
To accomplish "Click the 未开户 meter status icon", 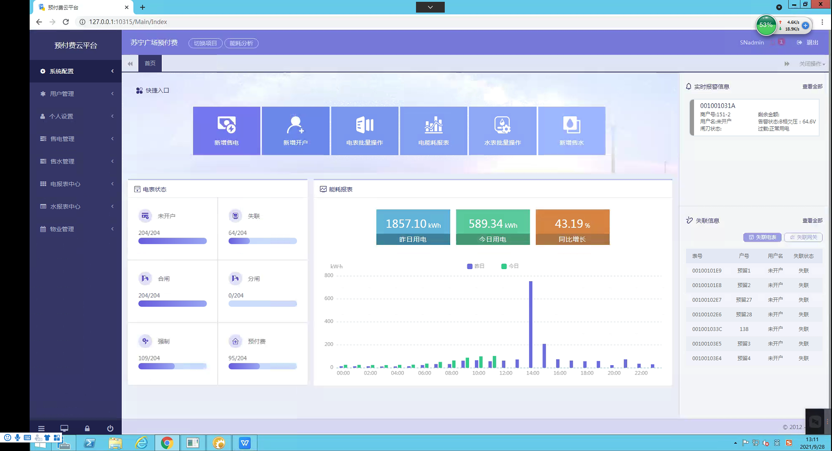I will click(x=145, y=216).
